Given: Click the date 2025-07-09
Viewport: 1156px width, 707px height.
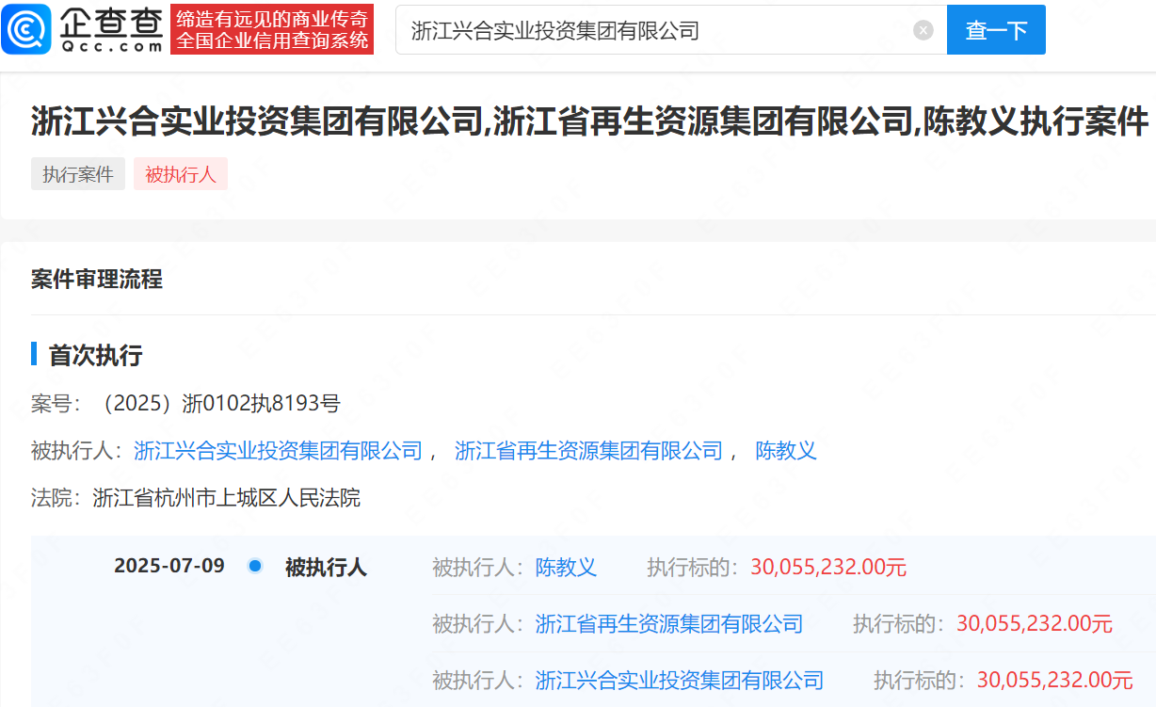Looking at the screenshot, I should coord(169,567).
